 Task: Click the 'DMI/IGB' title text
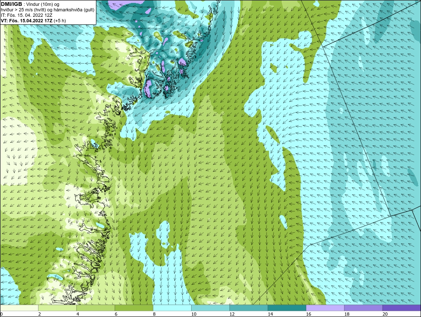[x=11, y=4]
